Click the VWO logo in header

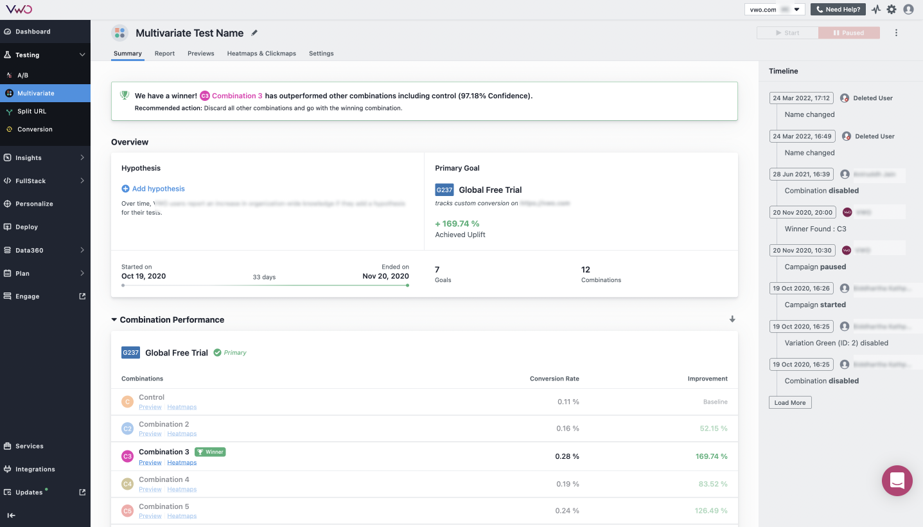click(19, 9)
